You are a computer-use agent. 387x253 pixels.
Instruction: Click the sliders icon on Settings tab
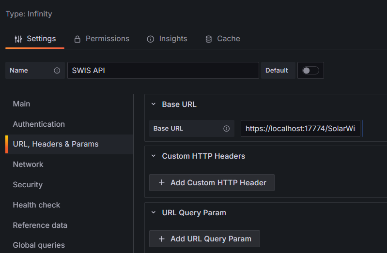tap(18, 39)
